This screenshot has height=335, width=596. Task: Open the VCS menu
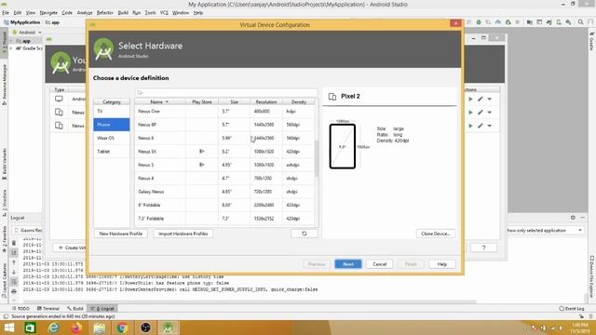(x=164, y=12)
